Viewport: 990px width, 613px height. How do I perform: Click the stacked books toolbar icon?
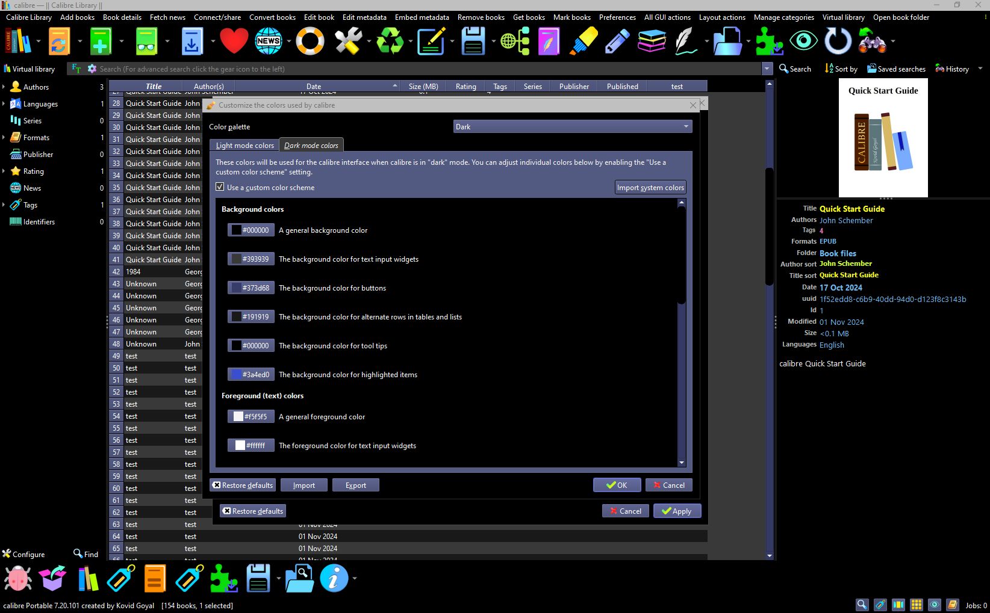coord(652,41)
